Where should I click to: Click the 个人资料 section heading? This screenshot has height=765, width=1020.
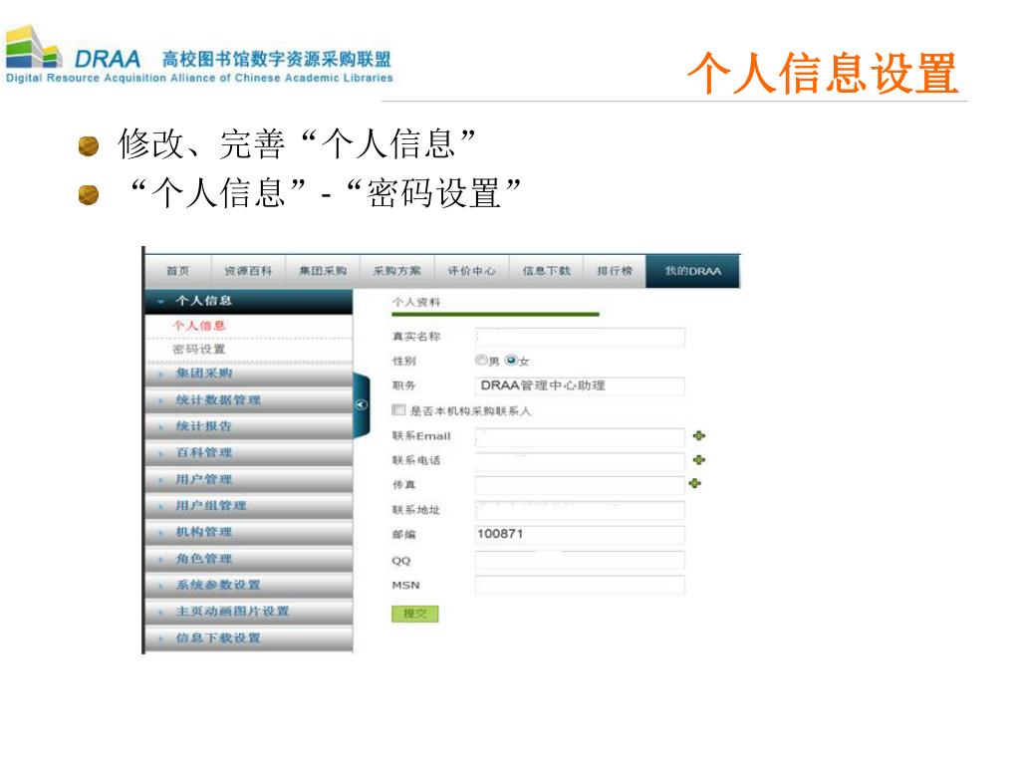(x=416, y=303)
